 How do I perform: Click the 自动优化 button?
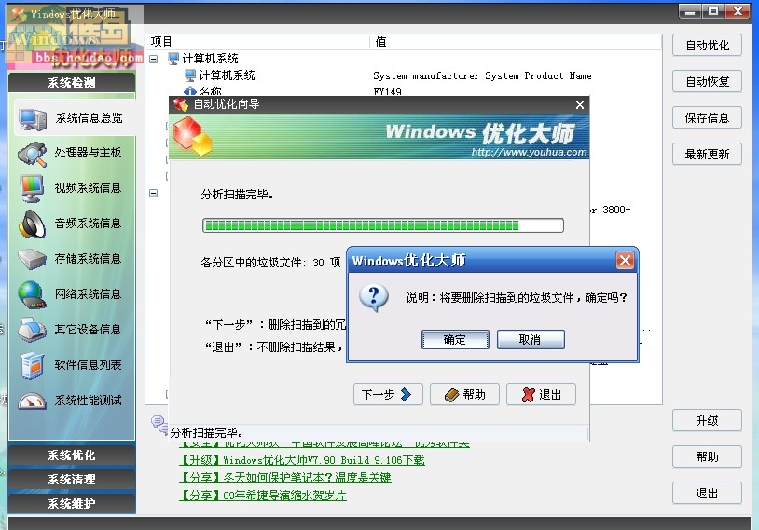[x=707, y=46]
